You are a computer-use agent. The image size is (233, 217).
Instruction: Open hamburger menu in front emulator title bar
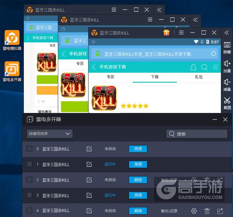tap(181, 33)
